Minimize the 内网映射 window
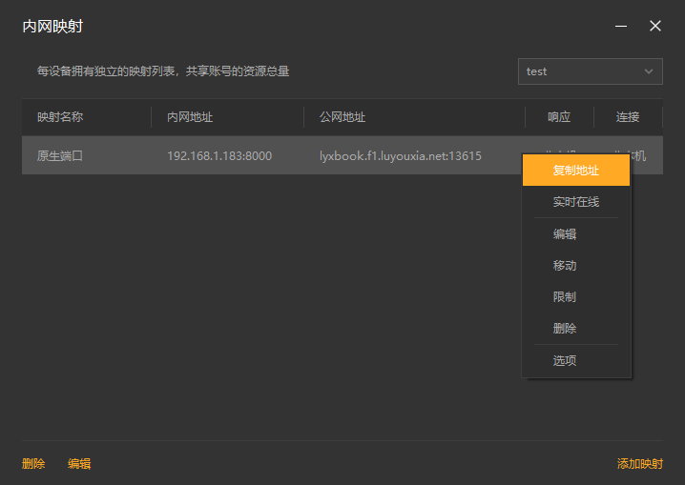The width and height of the screenshot is (685, 485). pos(621,26)
